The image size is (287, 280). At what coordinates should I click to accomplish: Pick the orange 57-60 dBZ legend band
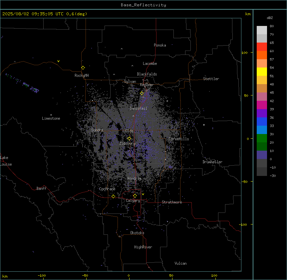(x=262, y=55)
